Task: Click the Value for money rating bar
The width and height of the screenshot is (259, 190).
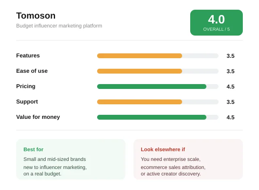Action: pyautogui.click(x=158, y=117)
